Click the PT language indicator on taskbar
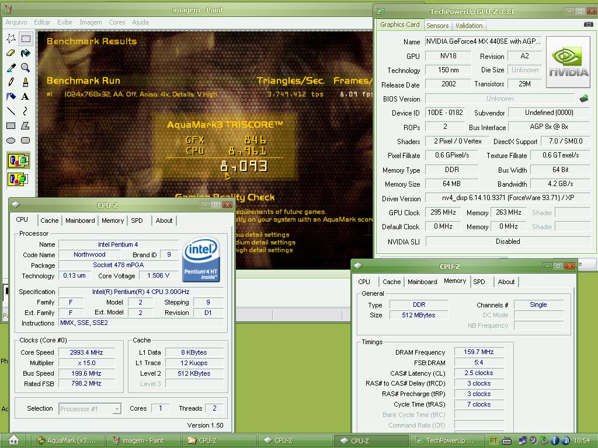This screenshot has height=448, width=598. [494, 441]
